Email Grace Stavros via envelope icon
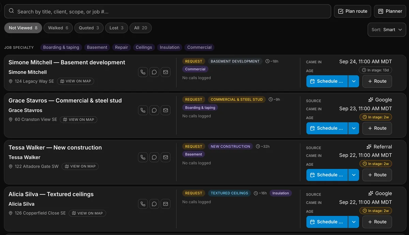This screenshot has width=409, height=235. [165, 110]
